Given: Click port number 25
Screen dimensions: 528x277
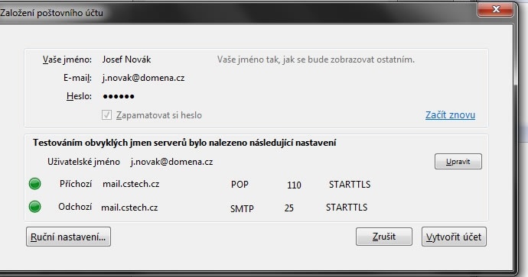Looking at the screenshot, I should [289, 208].
